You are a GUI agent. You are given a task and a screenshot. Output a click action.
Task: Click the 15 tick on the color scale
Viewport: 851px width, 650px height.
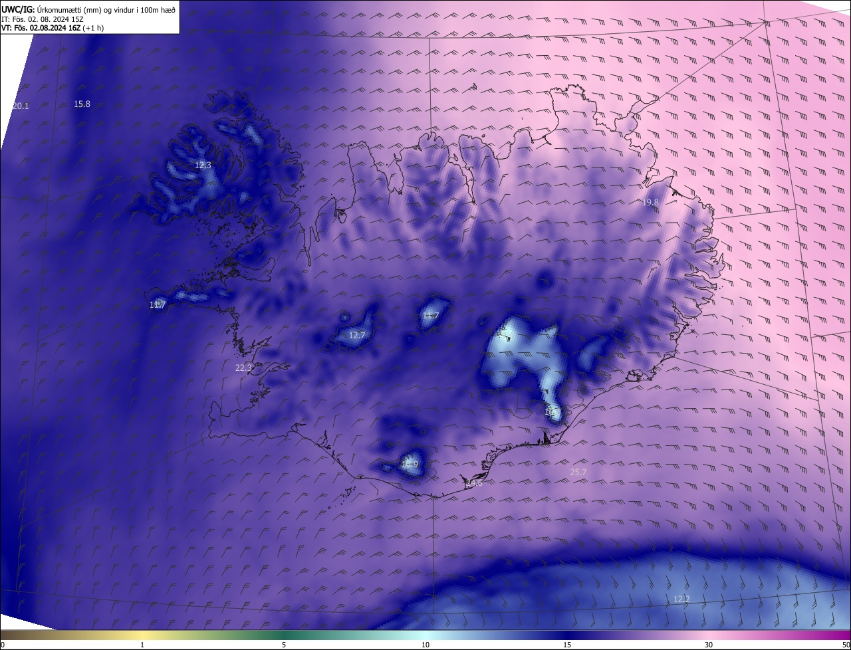tap(567, 645)
